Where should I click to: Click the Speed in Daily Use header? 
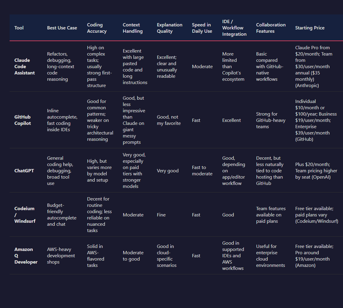click(201, 28)
